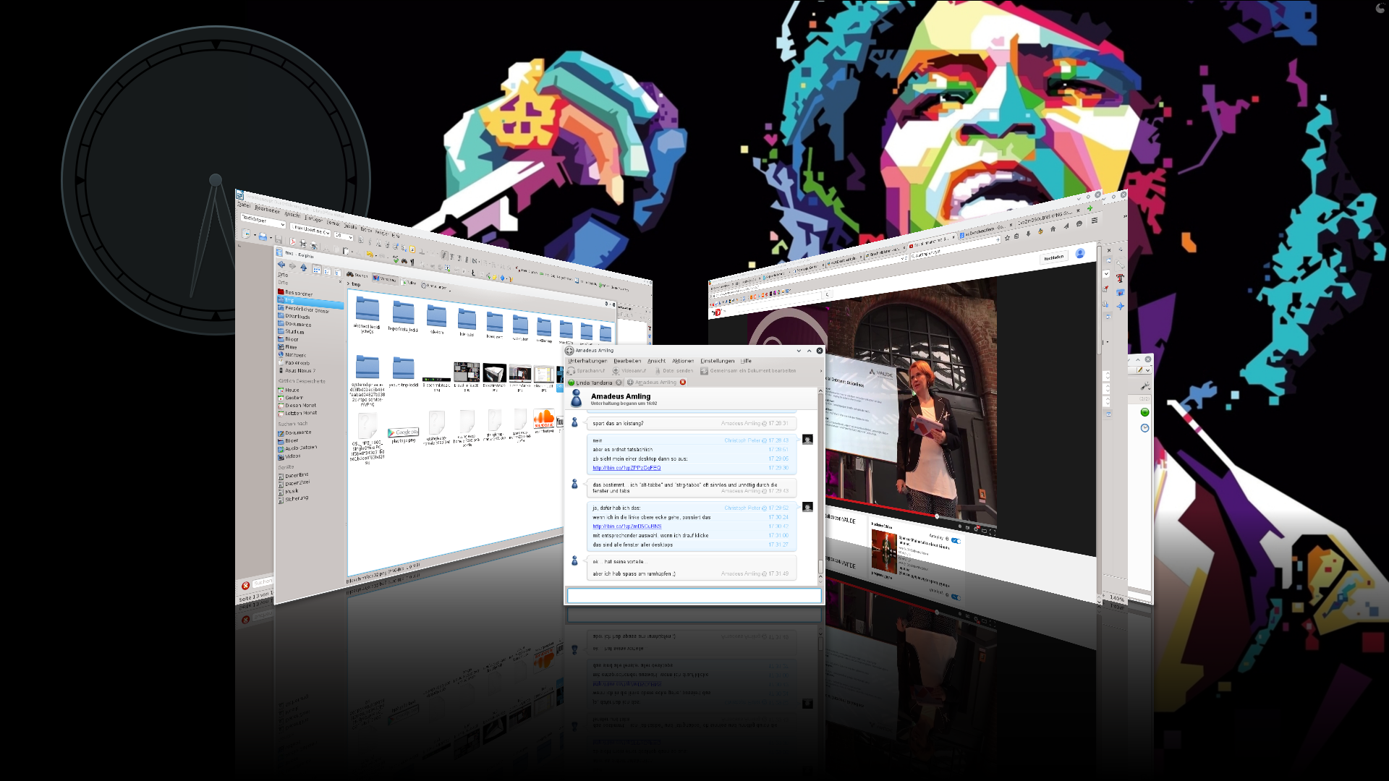Screen dimensions: 1389x781
Task: Click the chat scrollbar up arrow
Action: (820, 391)
